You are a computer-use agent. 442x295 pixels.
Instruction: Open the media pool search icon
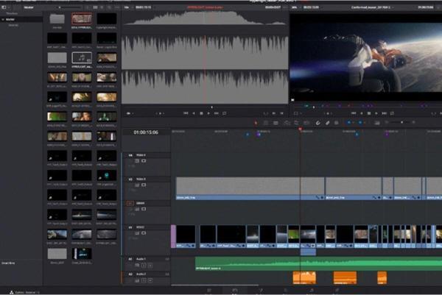[109, 7]
